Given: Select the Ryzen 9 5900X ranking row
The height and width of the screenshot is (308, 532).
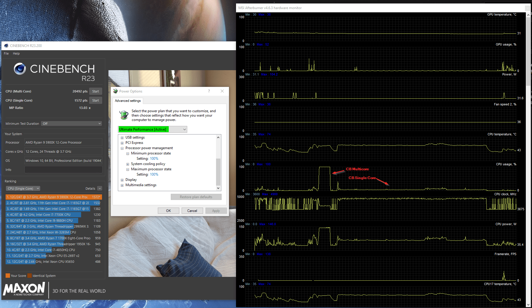Looking at the screenshot, I should [x=53, y=197].
